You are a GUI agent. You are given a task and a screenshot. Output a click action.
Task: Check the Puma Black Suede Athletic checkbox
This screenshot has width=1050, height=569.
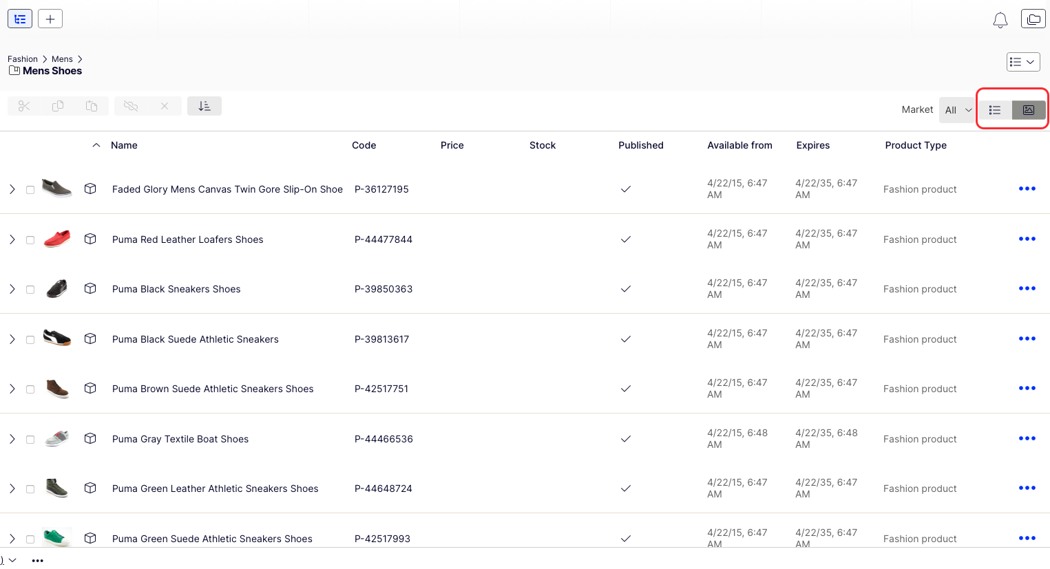point(30,340)
